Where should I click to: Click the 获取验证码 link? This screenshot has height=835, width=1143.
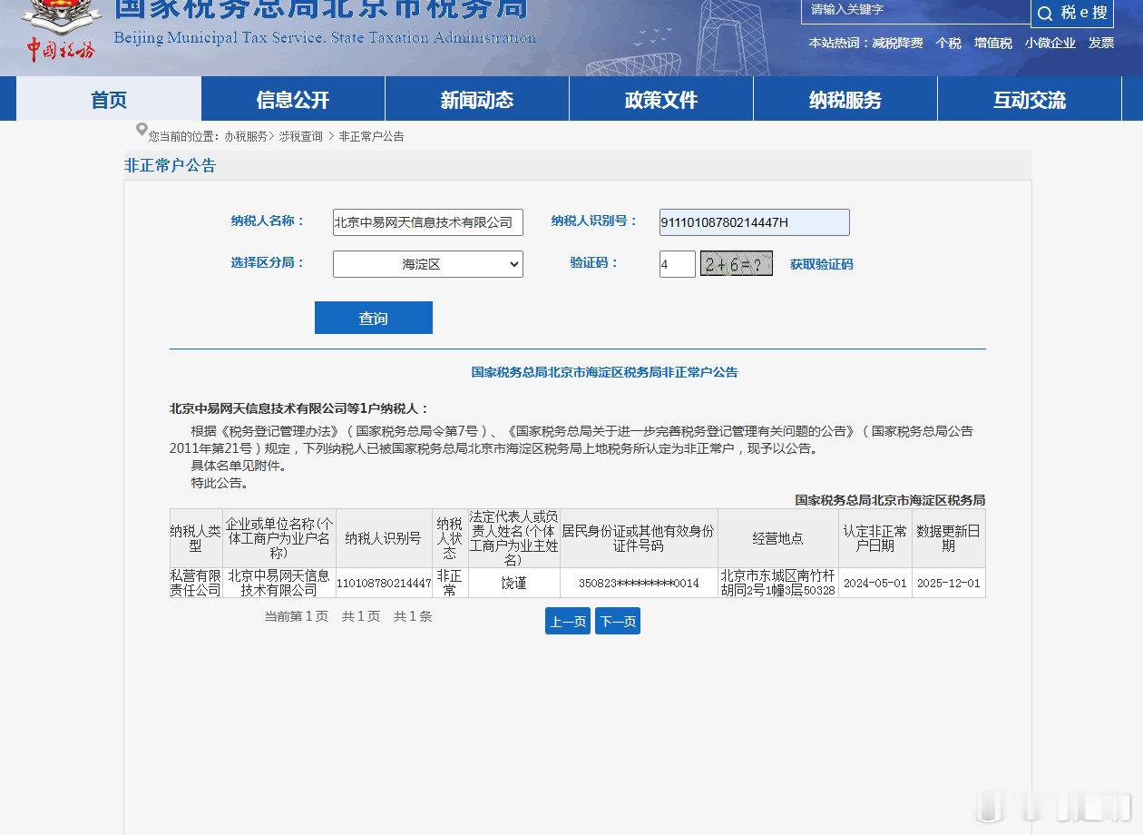pyautogui.click(x=821, y=264)
